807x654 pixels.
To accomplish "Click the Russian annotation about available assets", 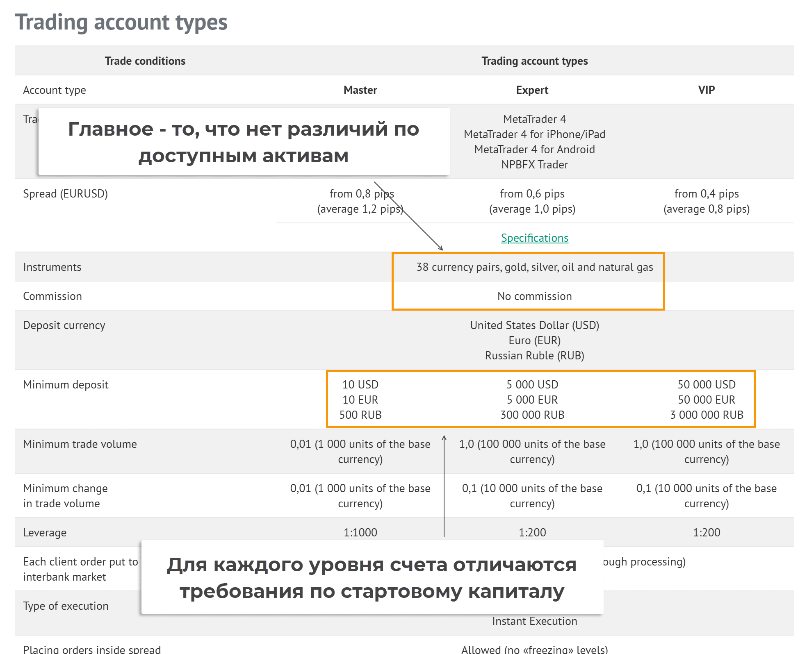I will (244, 142).
